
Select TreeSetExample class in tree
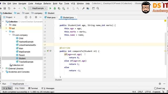click(x=26, y=62)
